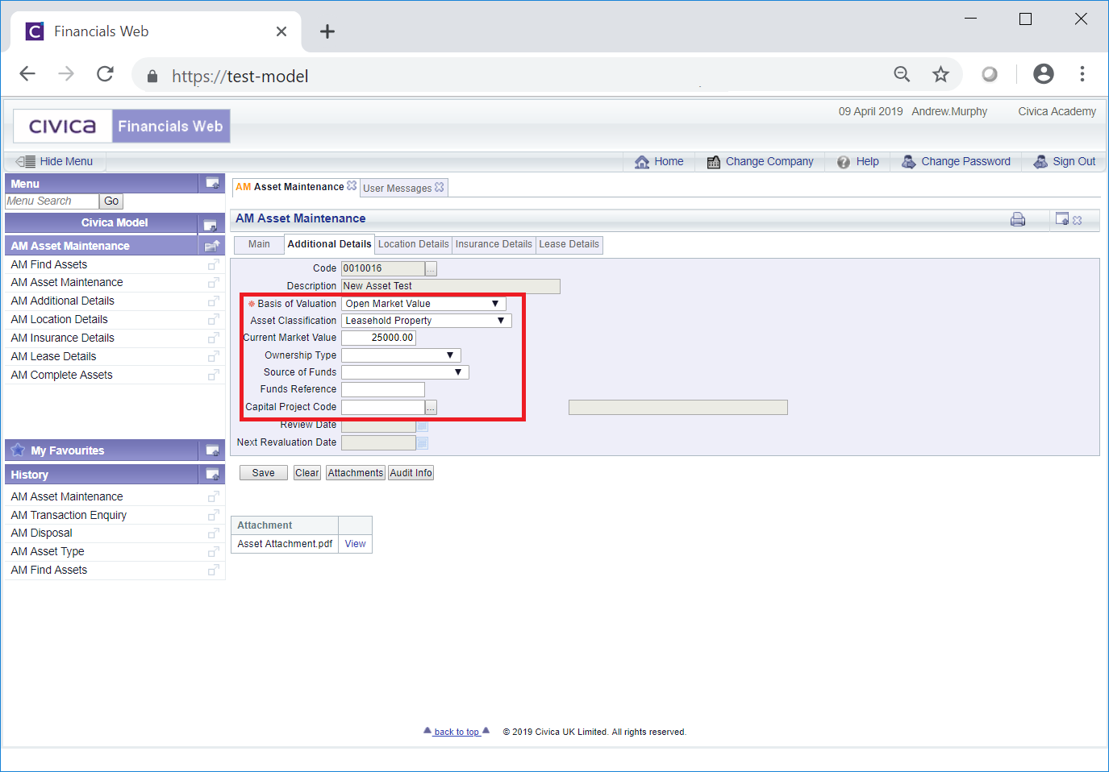Viewport: 1109px width, 772px height.
Task: Click Audit Info button
Action: (x=411, y=473)
